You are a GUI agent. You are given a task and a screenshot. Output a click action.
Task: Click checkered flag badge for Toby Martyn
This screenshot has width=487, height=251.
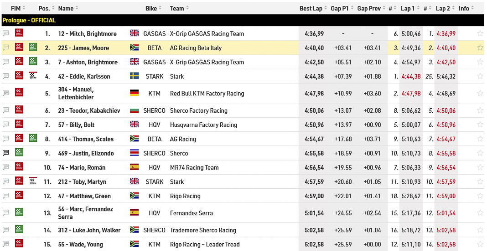coord(33,181)
